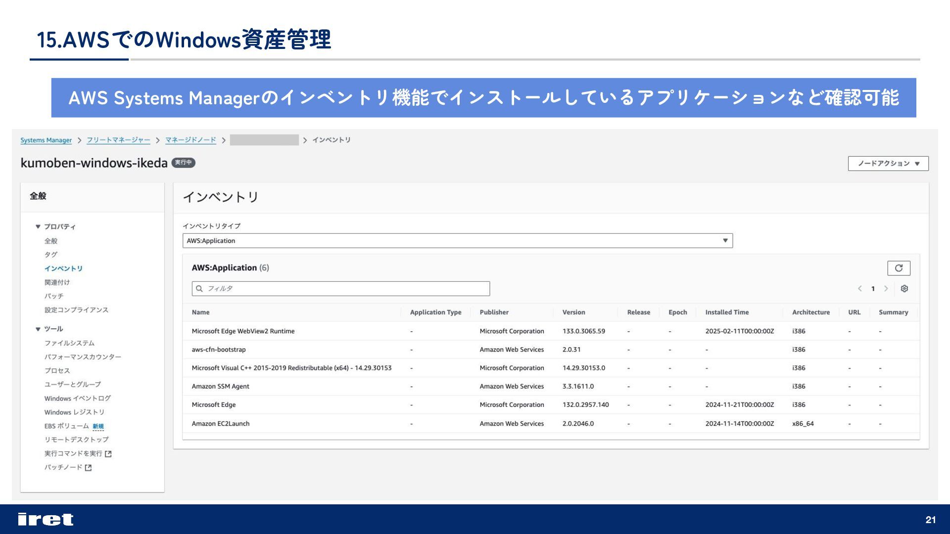The width and height of the screenshot is (950, 534).
Task: Click the search magnifier in filter box
Action: (x=199, y=289)
